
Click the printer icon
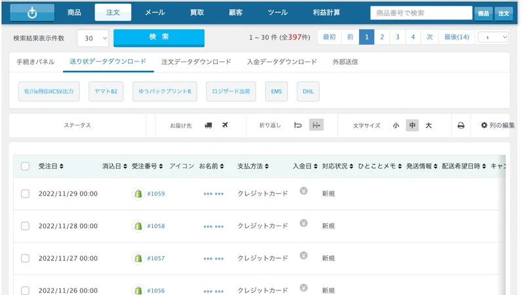click(x=461, y=125)
